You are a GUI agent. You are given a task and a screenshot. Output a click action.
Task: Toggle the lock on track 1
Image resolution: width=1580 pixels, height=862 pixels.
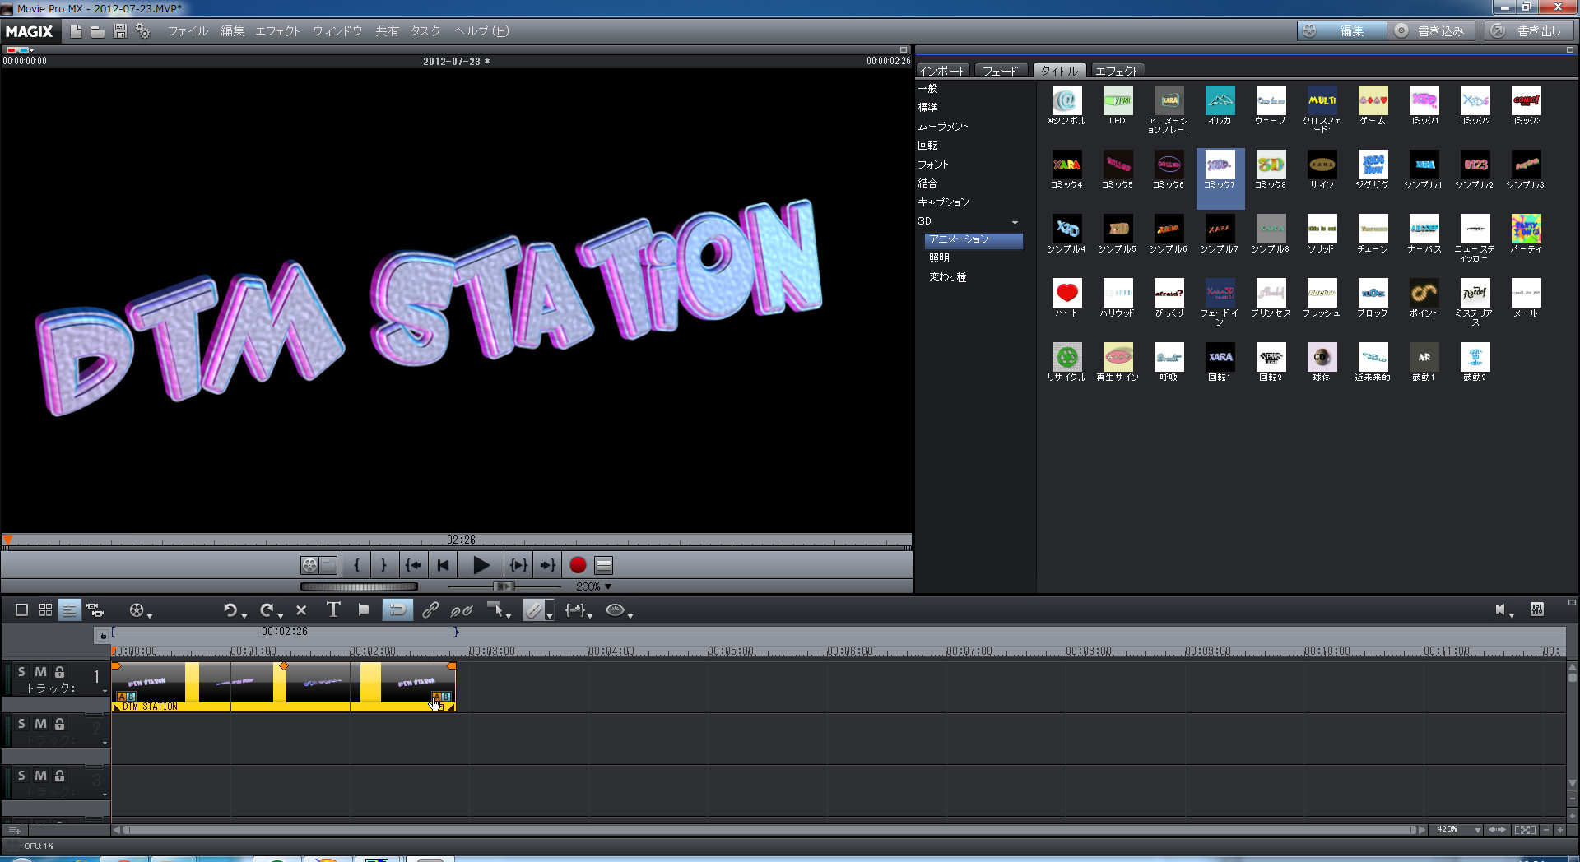(59, 672)
